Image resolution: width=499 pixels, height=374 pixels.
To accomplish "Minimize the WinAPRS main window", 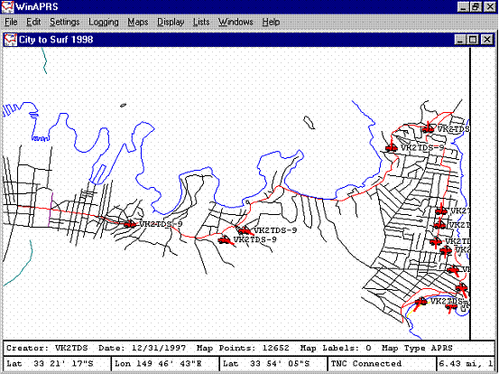I will pos(464,7).
